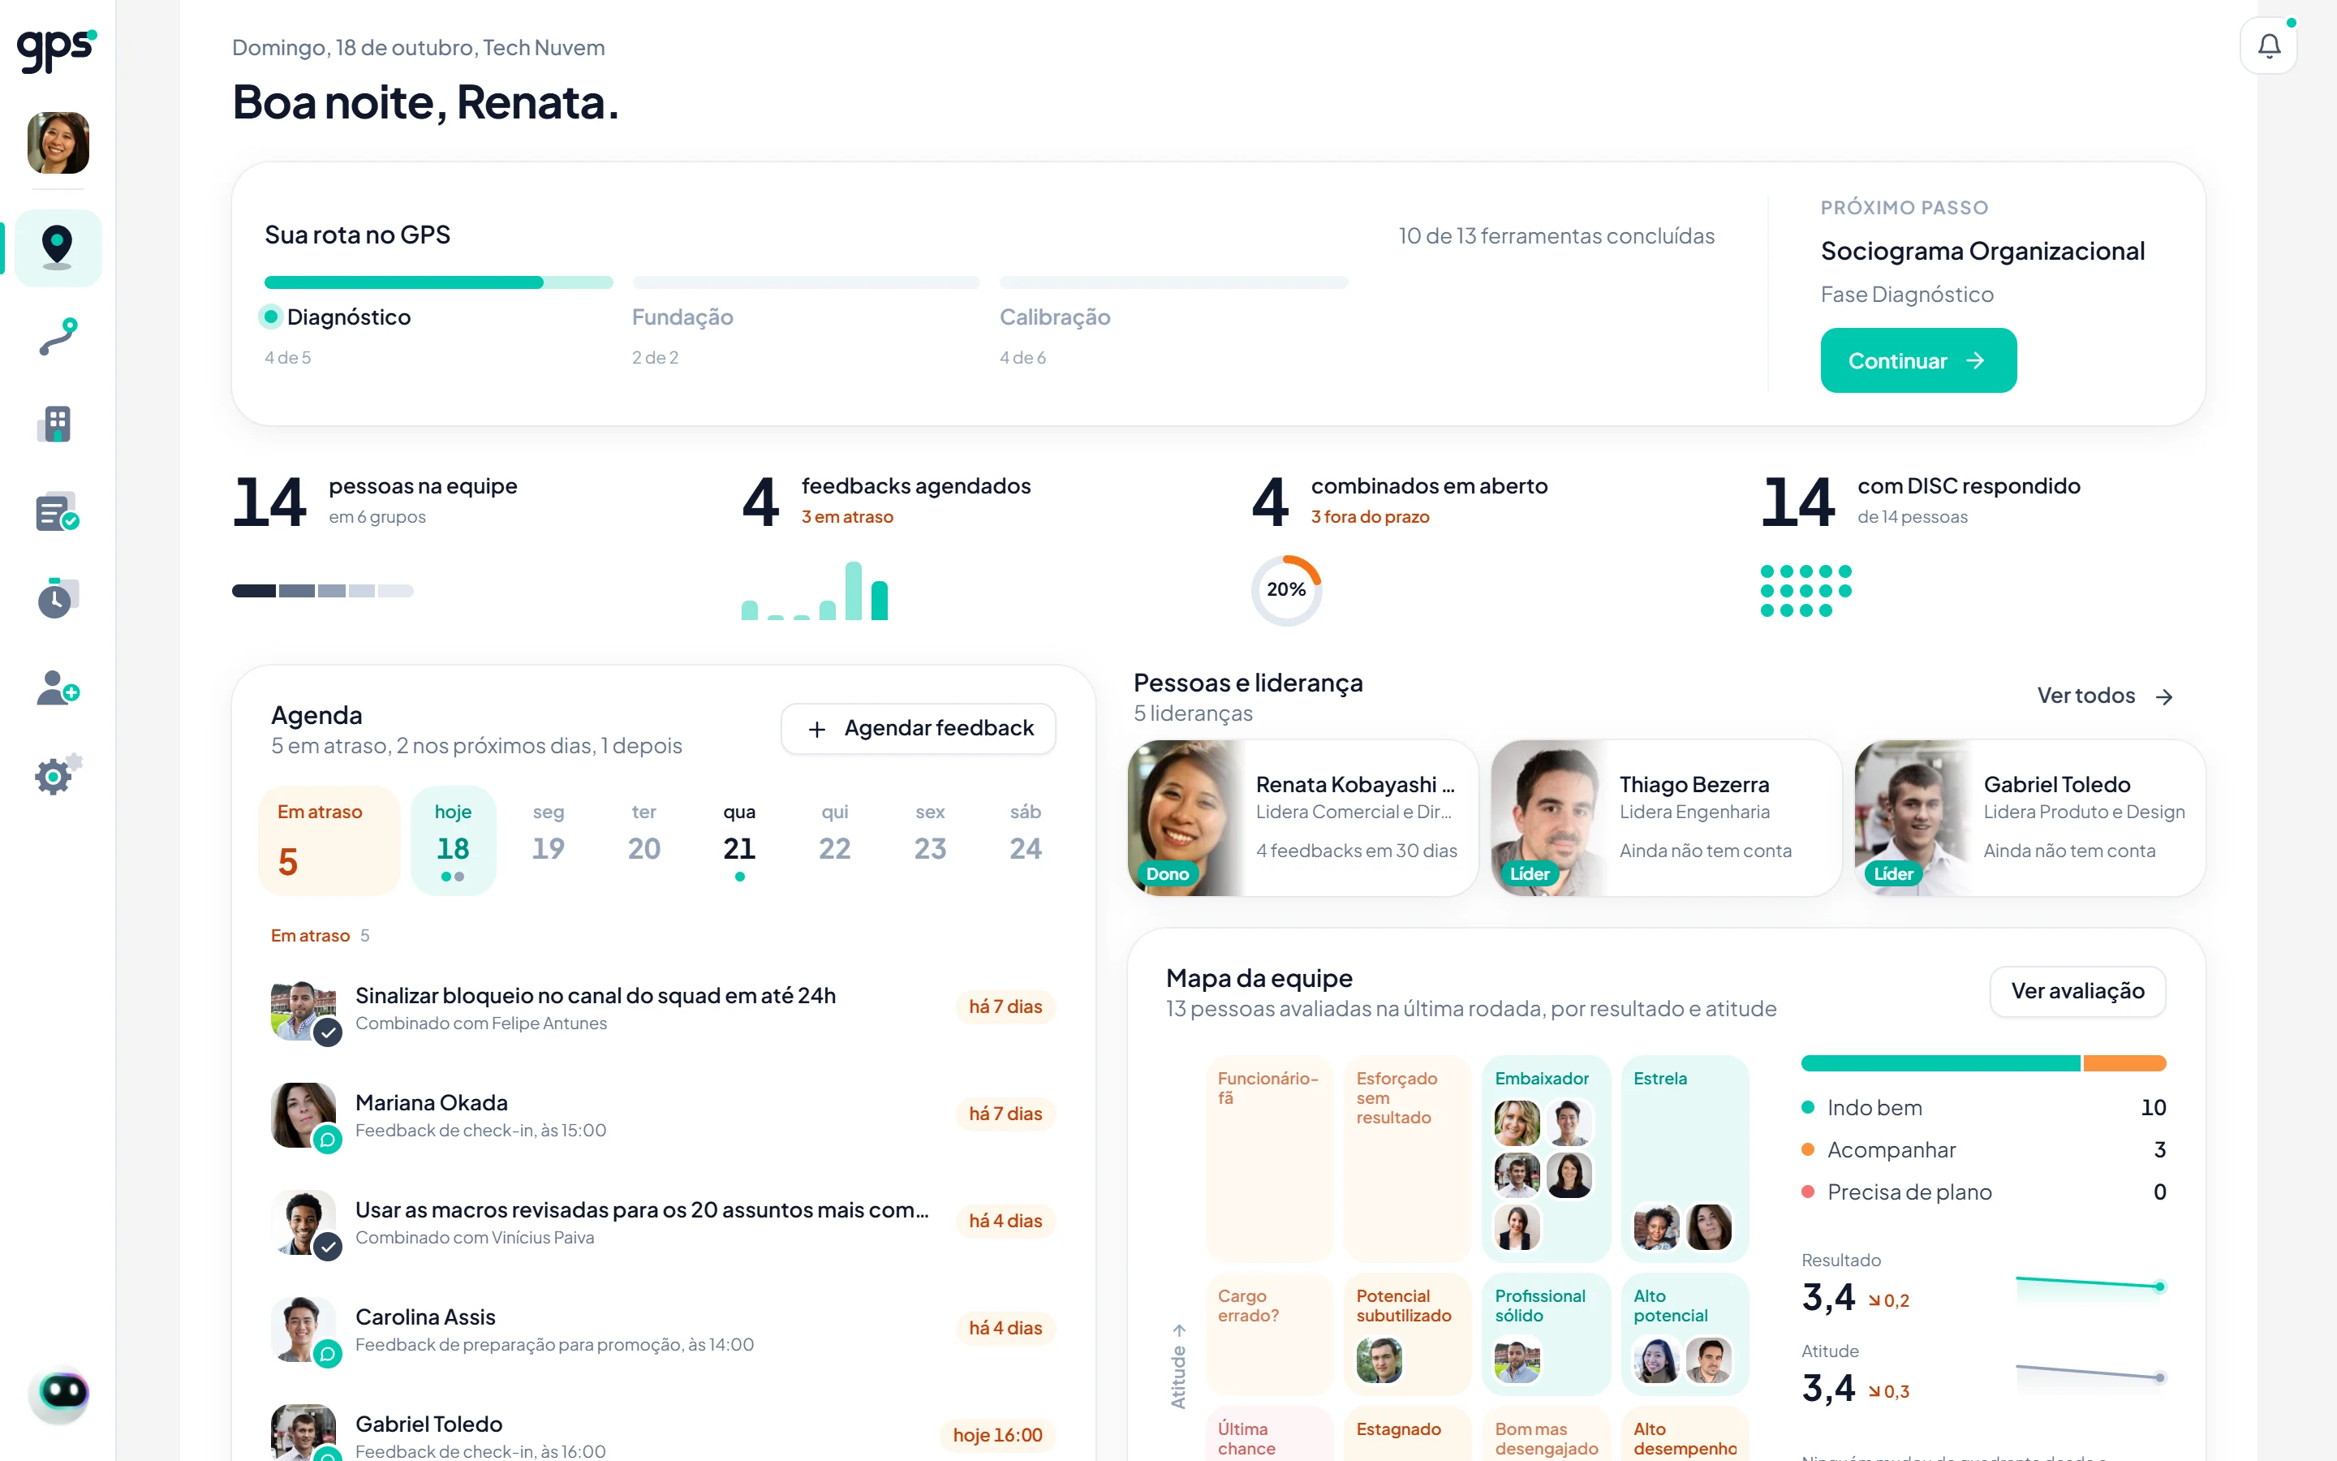Click the Diagnóstico progress bar
Viewport: 2337px width, 1461px height.
point(438,282)
